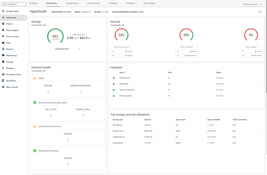Open the All online link for Chassis Fans
The image size is (267, 175).
pyautogui.click(x=220, y=78)
